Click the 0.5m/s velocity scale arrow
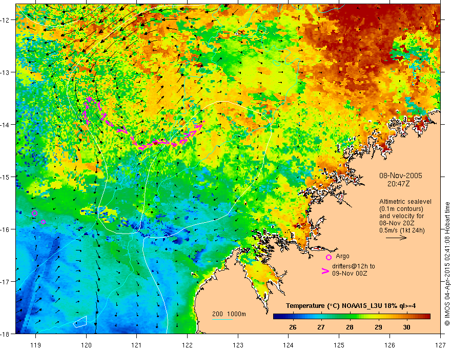Image resolution: width=451 pixels, height=349 pixels. (x=396, y=238)
